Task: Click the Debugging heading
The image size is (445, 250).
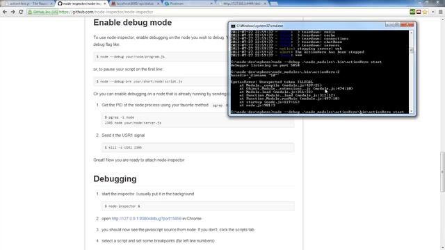Action: pyautogui.click(x=115, y=179)
